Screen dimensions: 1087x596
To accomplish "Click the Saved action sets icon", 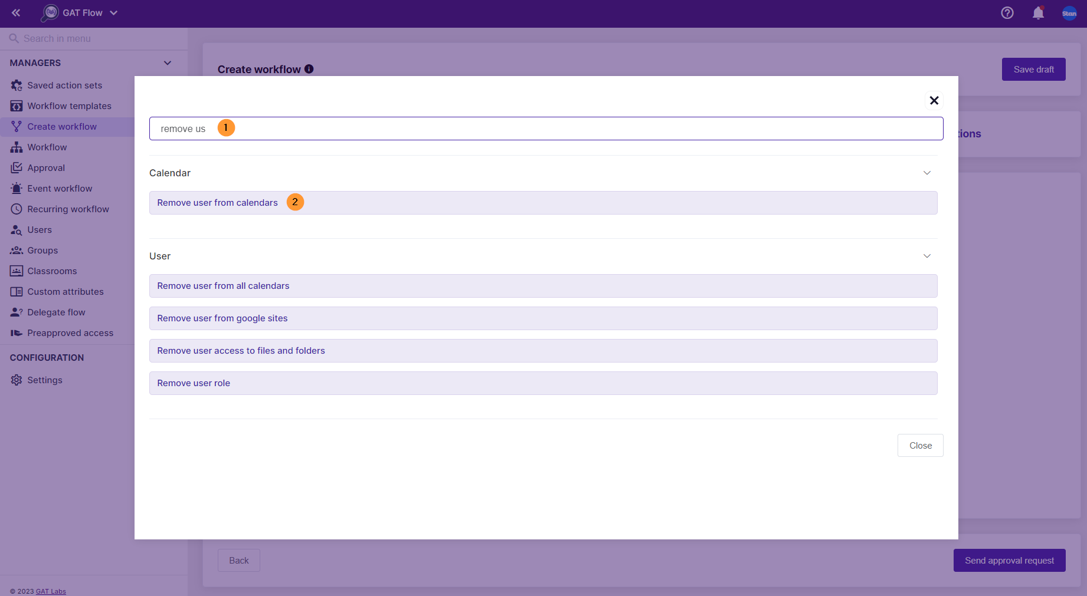I will pos(17,85).
